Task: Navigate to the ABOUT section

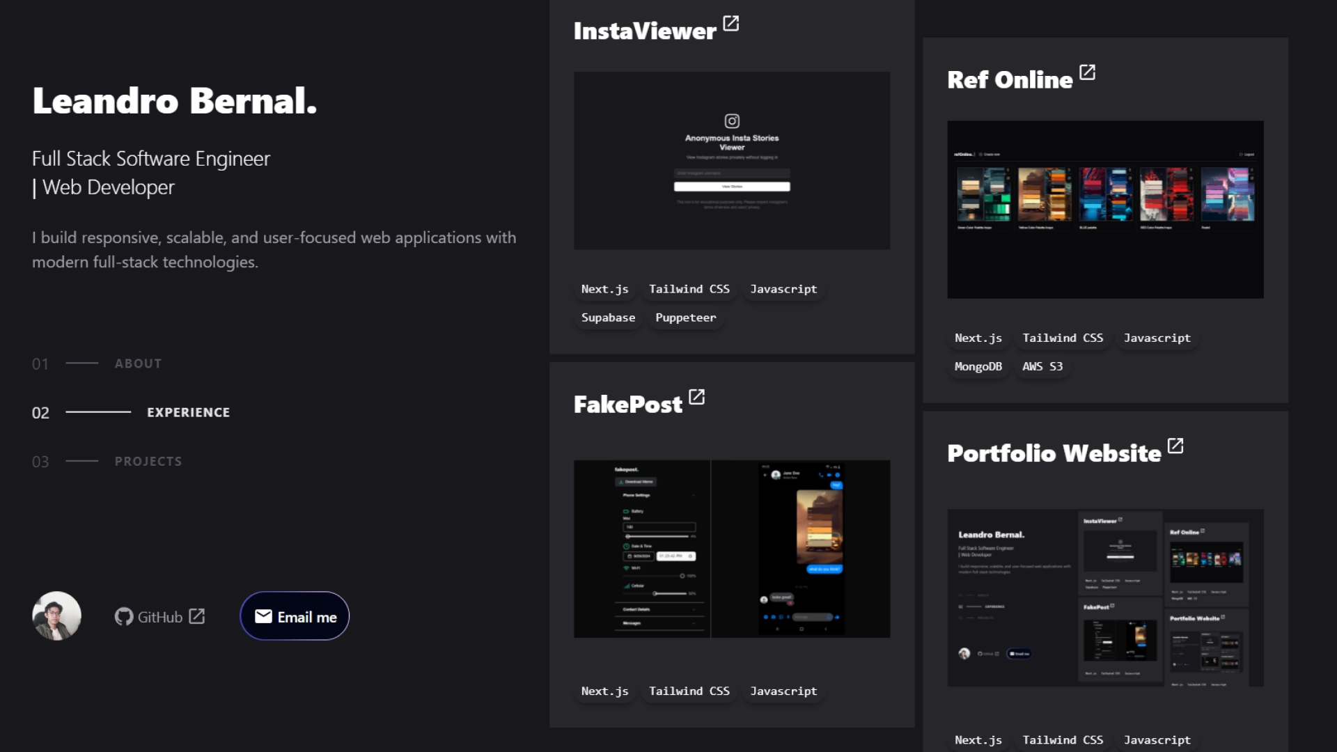Action: [138, 363]
